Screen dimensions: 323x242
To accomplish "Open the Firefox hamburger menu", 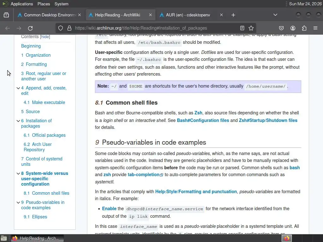I will 315,28.
